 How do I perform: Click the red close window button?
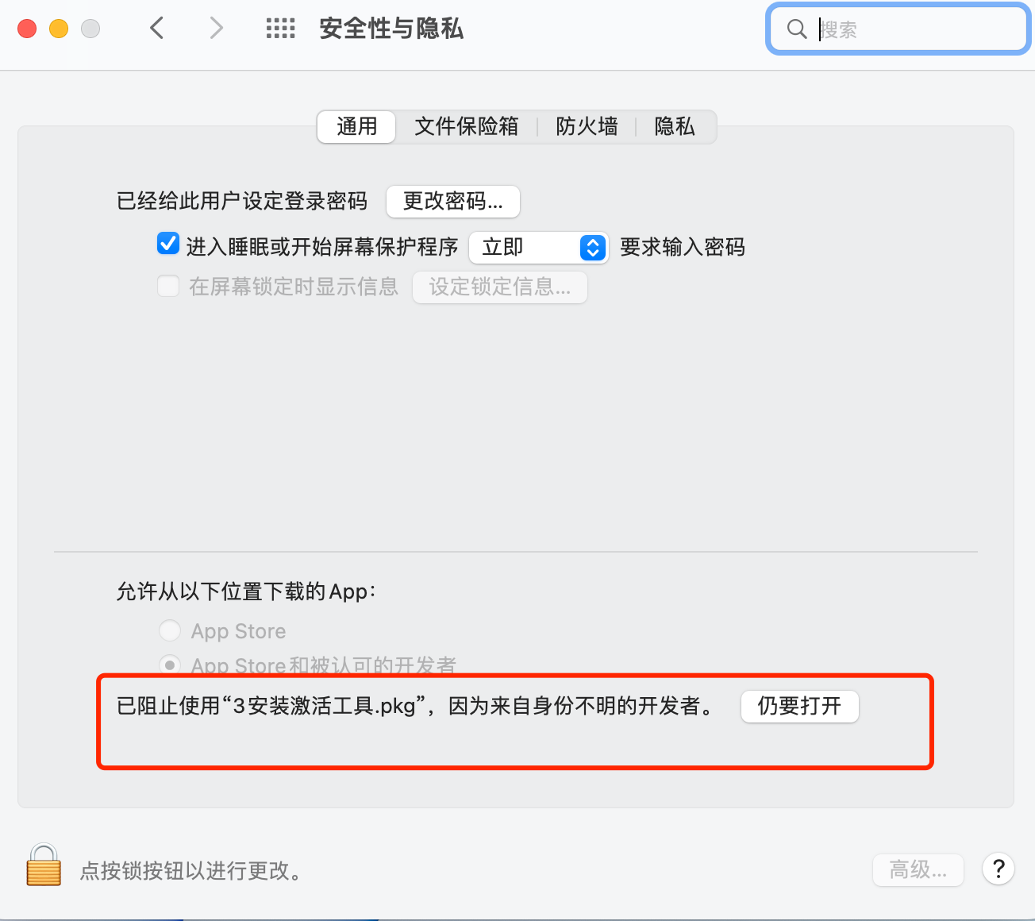(27, 29)
